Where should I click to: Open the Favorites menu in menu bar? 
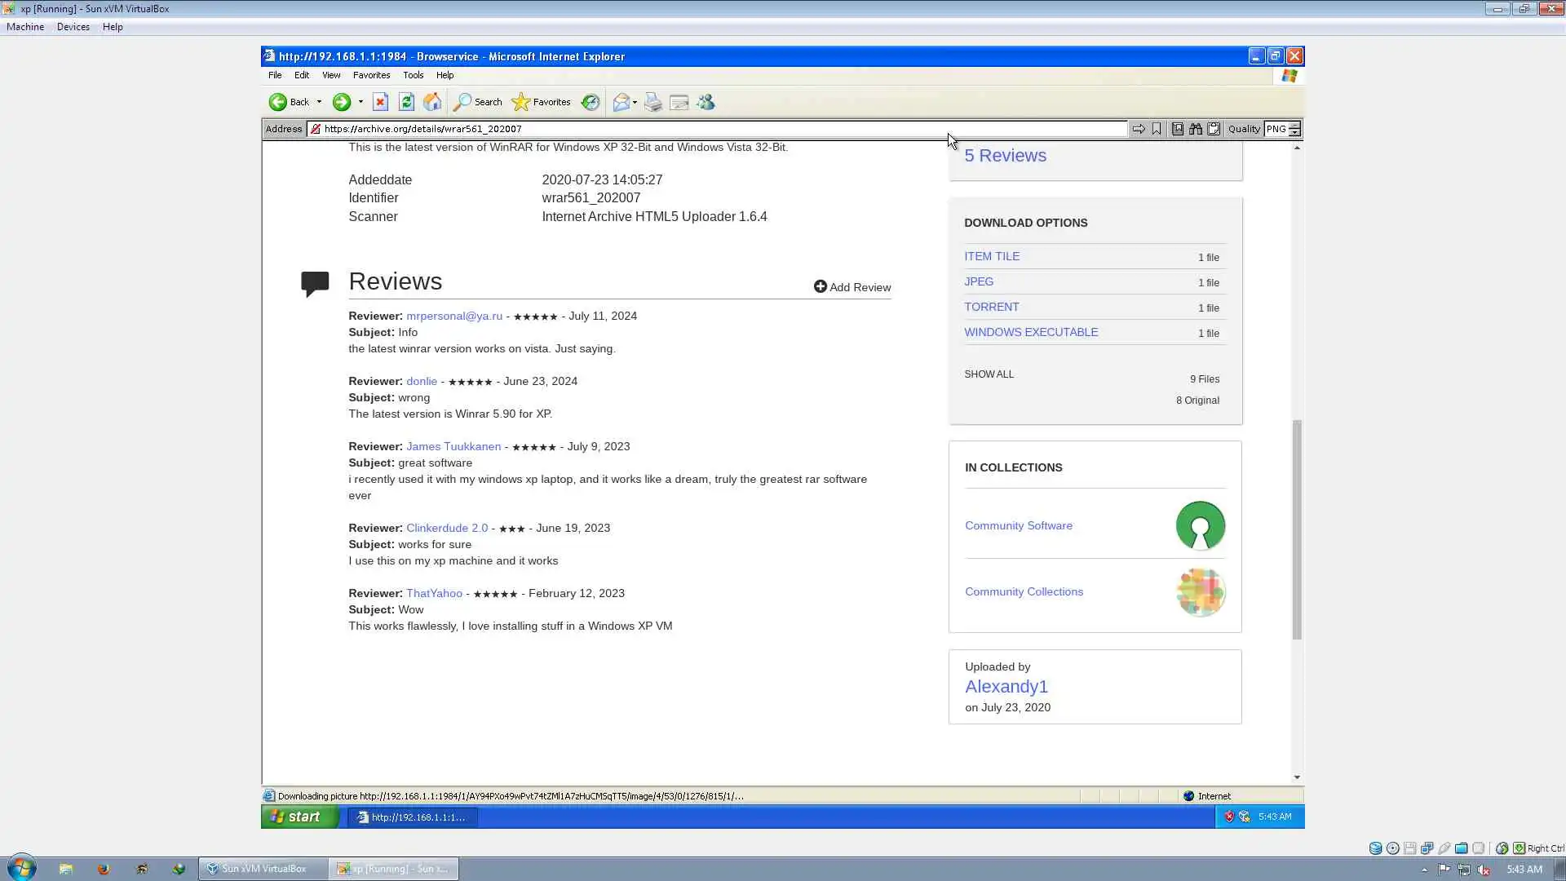[371, 75]
